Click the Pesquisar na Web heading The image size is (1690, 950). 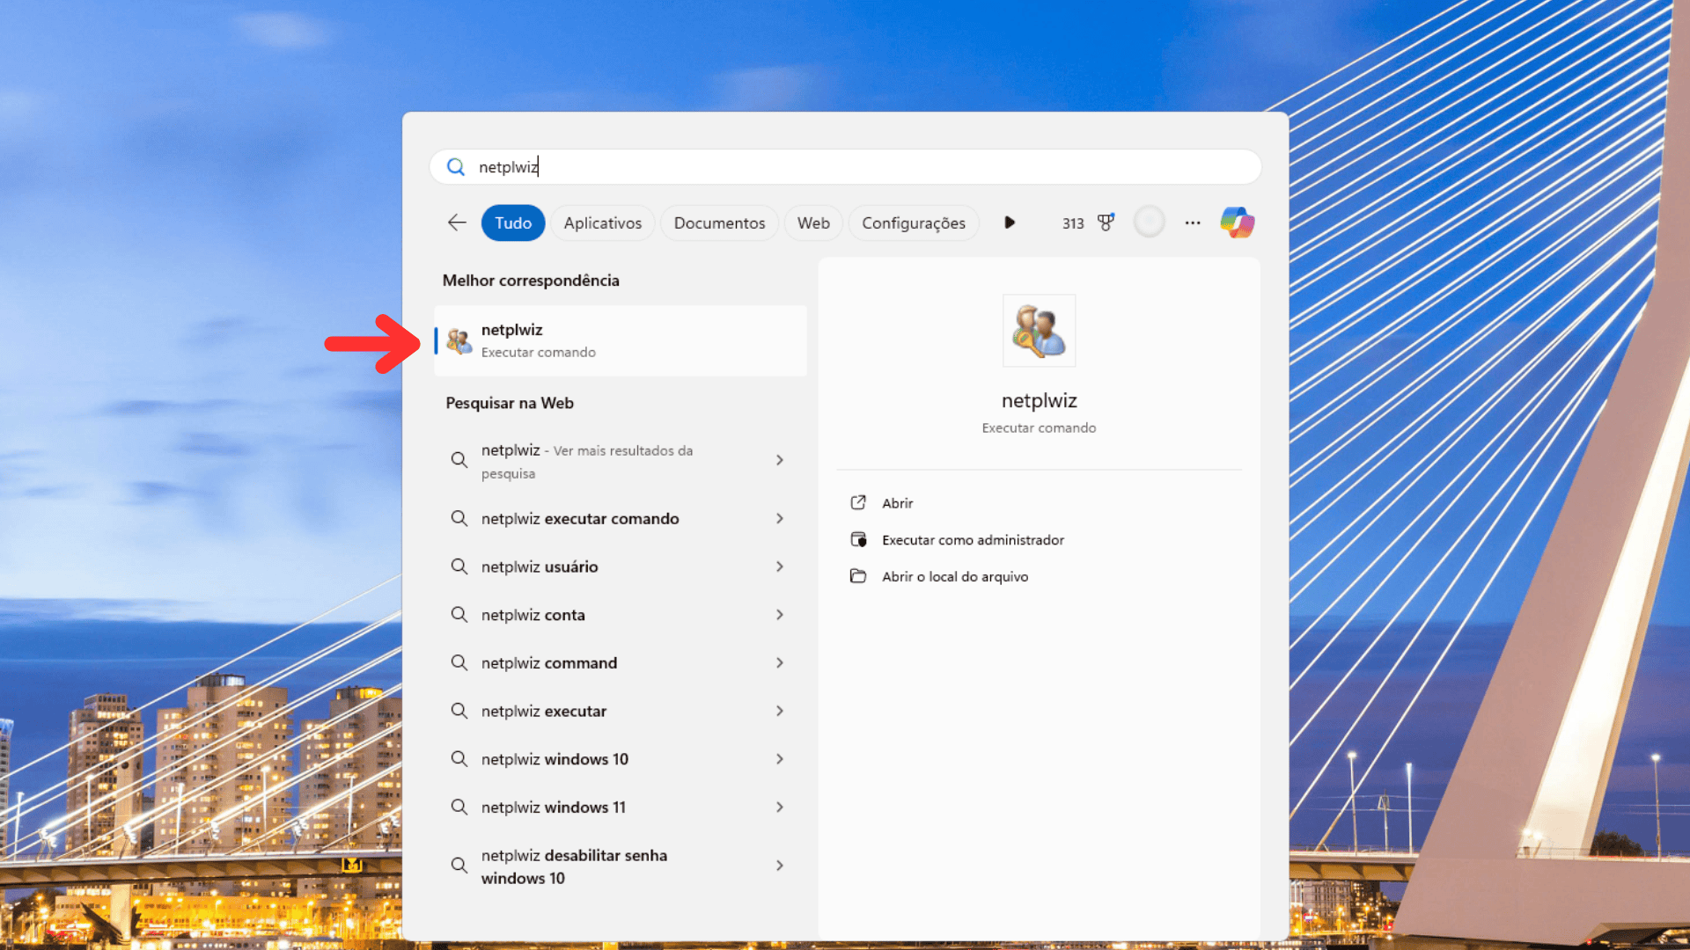coord(510,403)
